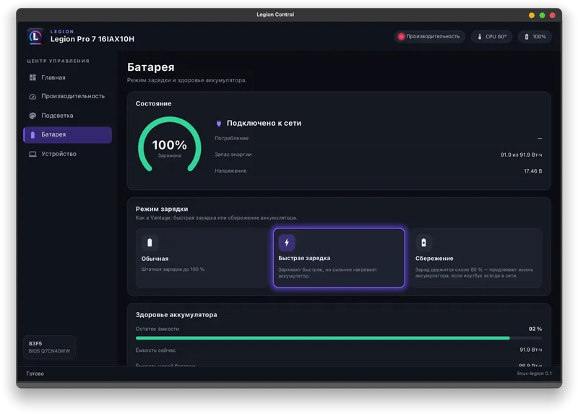Click the 17.46 В voltage value

pyautogui.click(x=533, y=171)
